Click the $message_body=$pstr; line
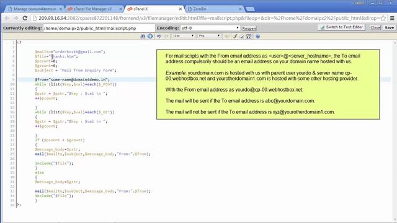 pos(58,149)
